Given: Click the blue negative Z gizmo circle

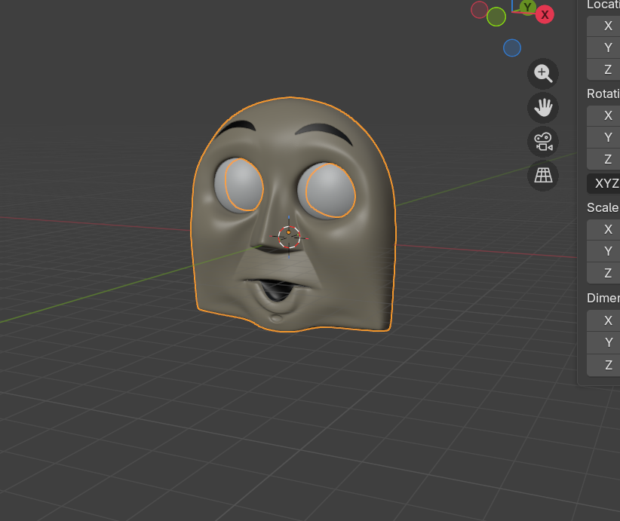Looking at the screenshot, I should pos(512,48).
